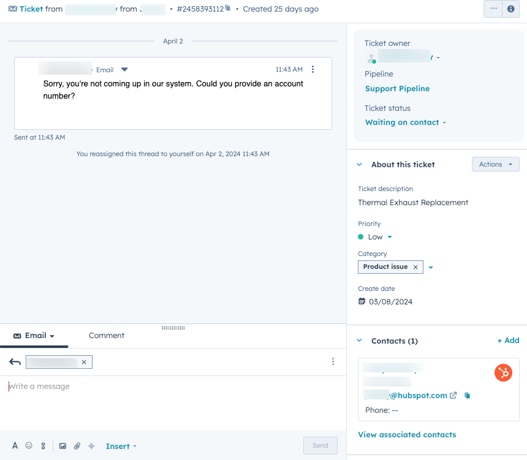Change the Waiting on contact status dropdown

406,123
